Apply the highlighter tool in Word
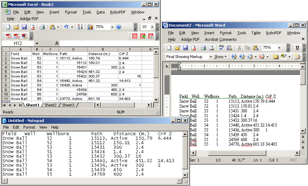Viewport: 308px width, 186px height. (x=283, y=56)
